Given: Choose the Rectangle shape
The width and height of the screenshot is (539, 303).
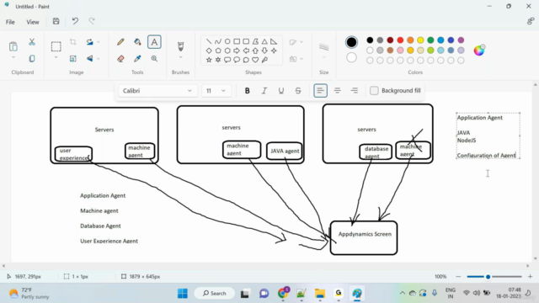Looking at the screenshot, I should click(237, 41).
